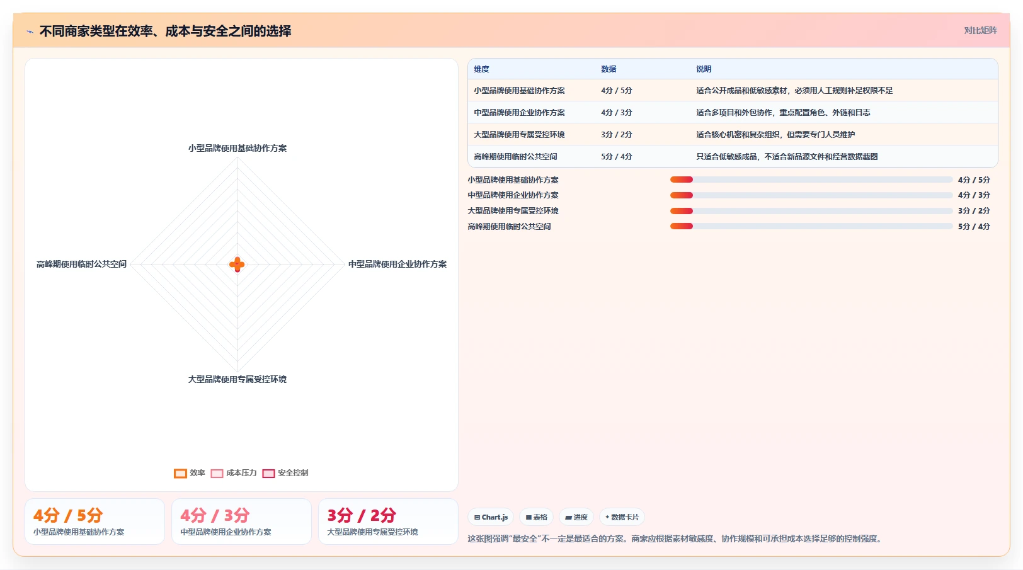The width and height of the screenshot is (1023, 570).
Task: Click the 说明 column header
Action: [x=704, y=69]
